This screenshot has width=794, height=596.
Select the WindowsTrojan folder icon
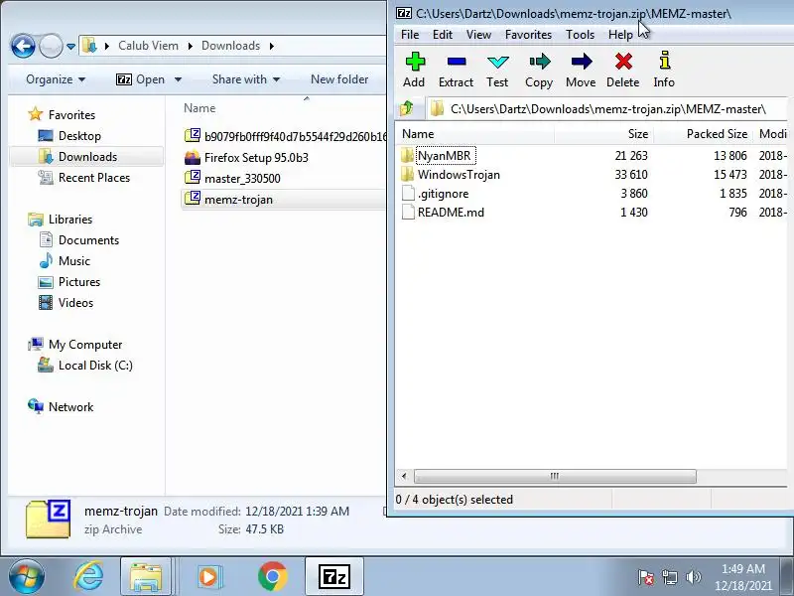407,175
